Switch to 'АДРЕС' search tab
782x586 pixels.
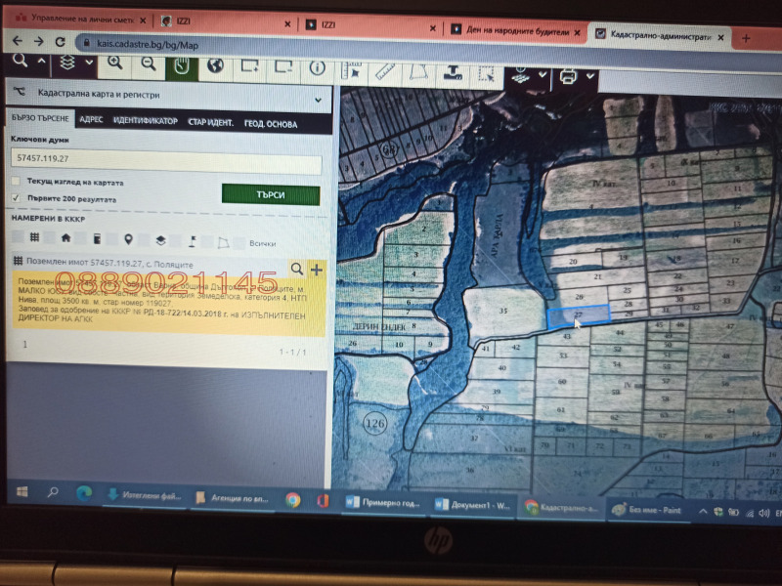pyautogui.click(x=91, y=121)
